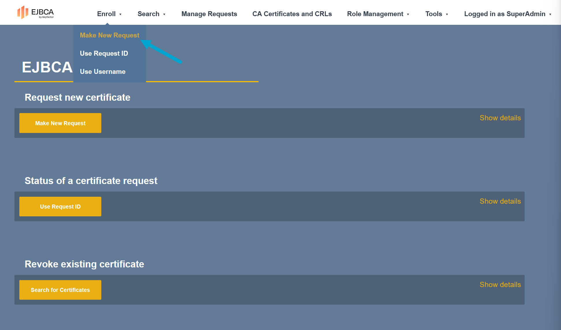Image resolution: width=561 pixels, height=330 pixels.
Task: Show details for Request new certificate
Action: pos(500,118)
